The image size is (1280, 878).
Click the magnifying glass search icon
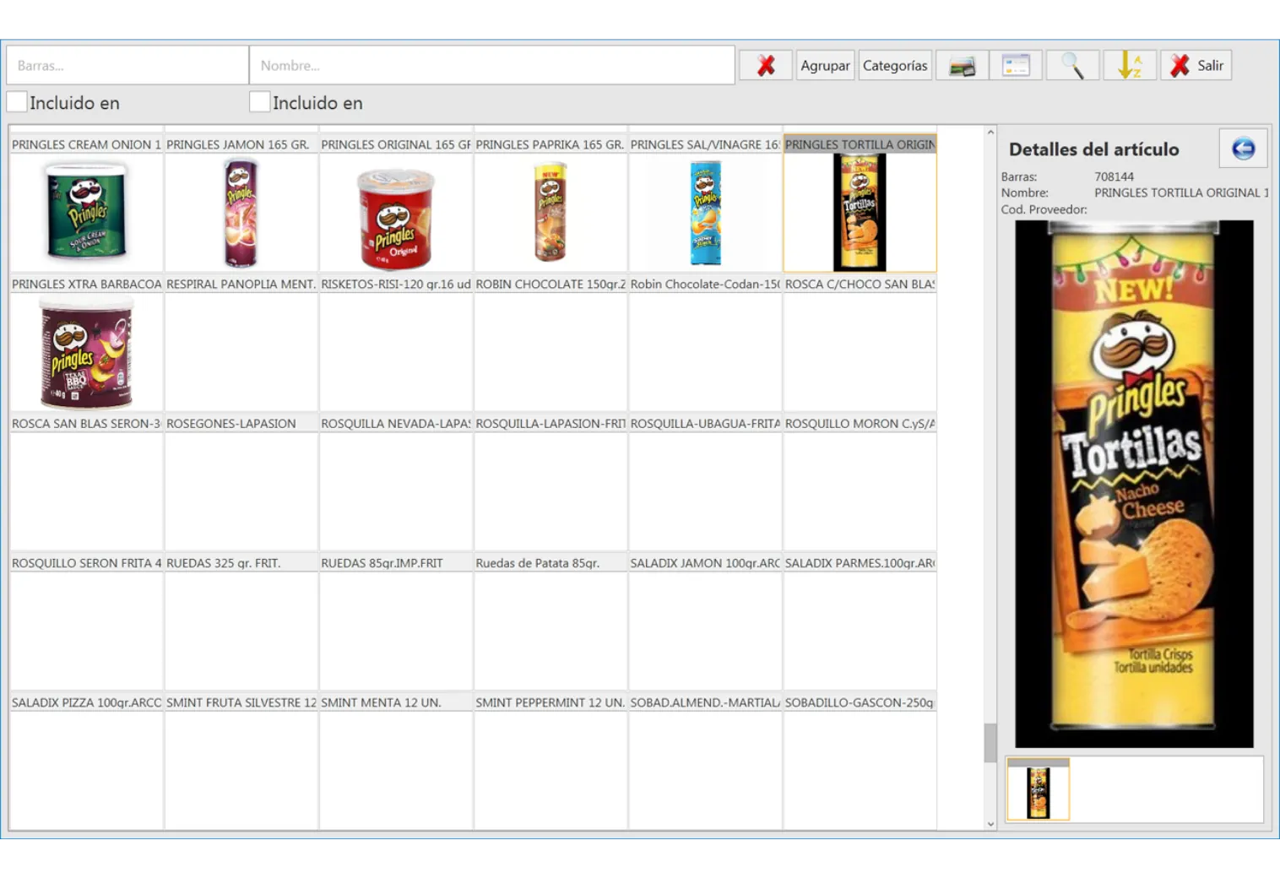[x=1072, y=66]
